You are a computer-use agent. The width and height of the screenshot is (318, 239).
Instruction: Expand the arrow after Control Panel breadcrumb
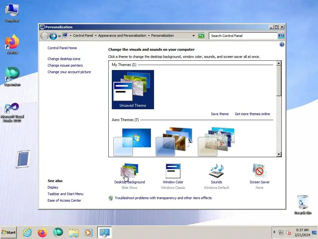pyautogui.click(x=96, y=35)
